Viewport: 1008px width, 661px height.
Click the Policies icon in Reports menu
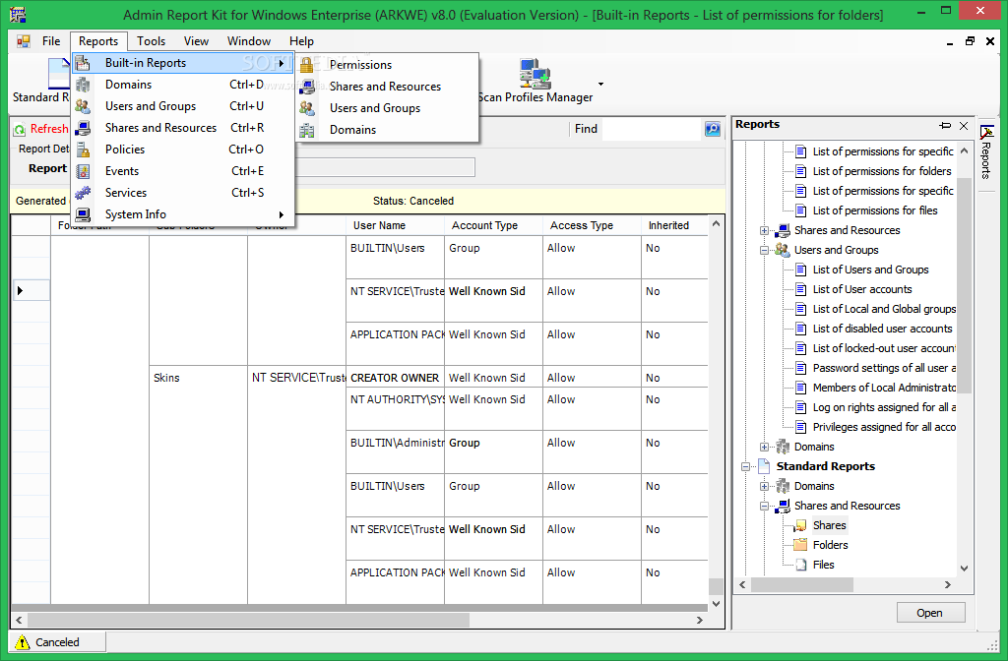coord(83,150)
